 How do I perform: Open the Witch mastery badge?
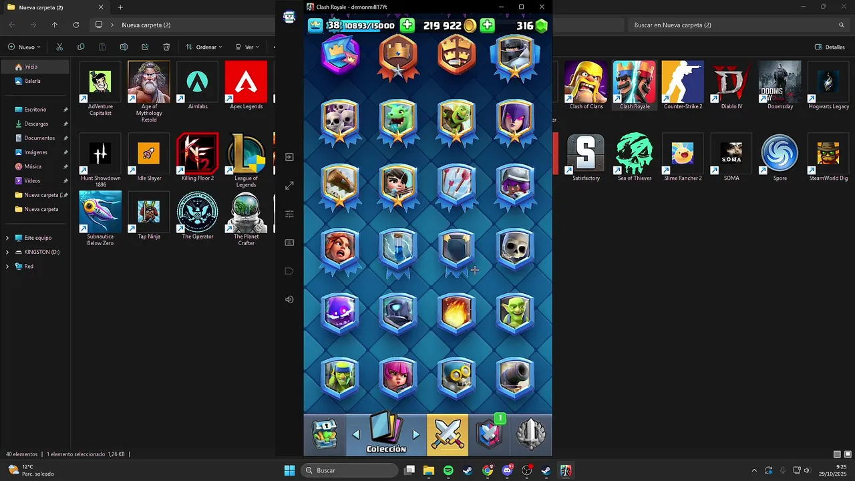pos(515,123)
